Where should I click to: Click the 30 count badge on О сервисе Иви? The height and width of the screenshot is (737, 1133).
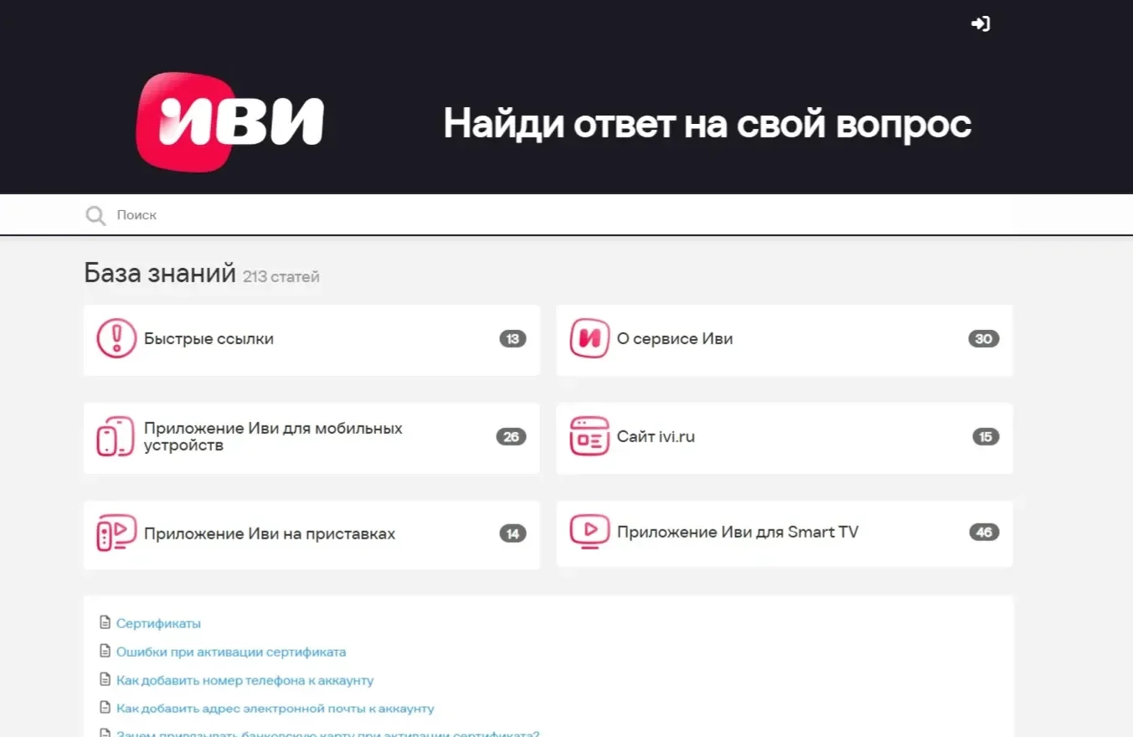(x=984, y=339)
